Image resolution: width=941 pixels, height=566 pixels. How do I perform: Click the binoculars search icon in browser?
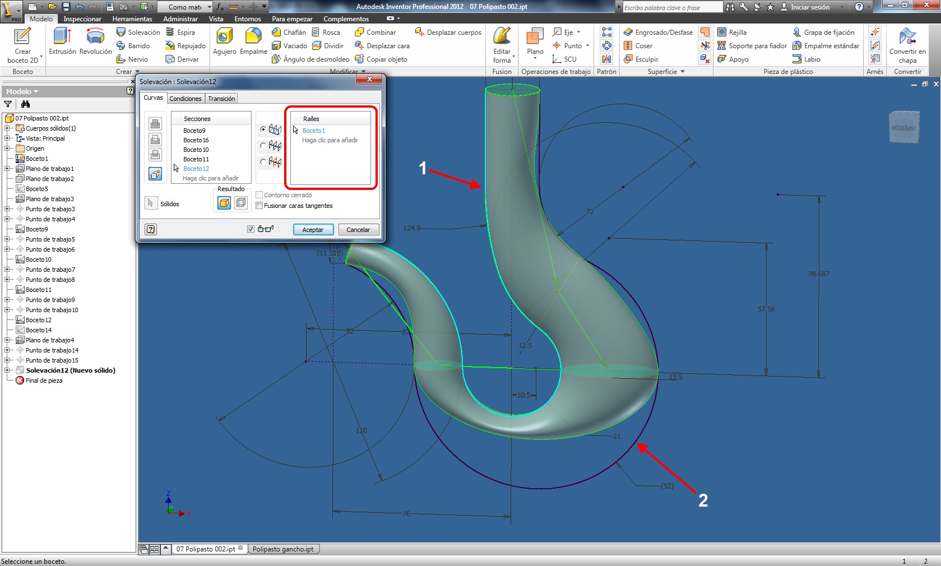tap(25, 104)
